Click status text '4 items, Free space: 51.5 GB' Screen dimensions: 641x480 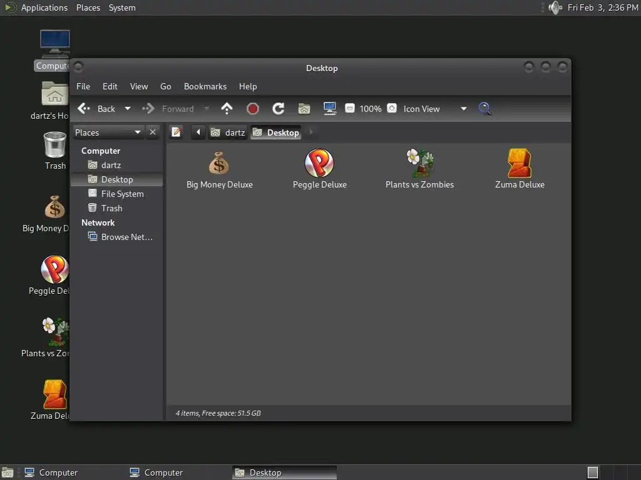pyautogui.click(x=218, y=413)
